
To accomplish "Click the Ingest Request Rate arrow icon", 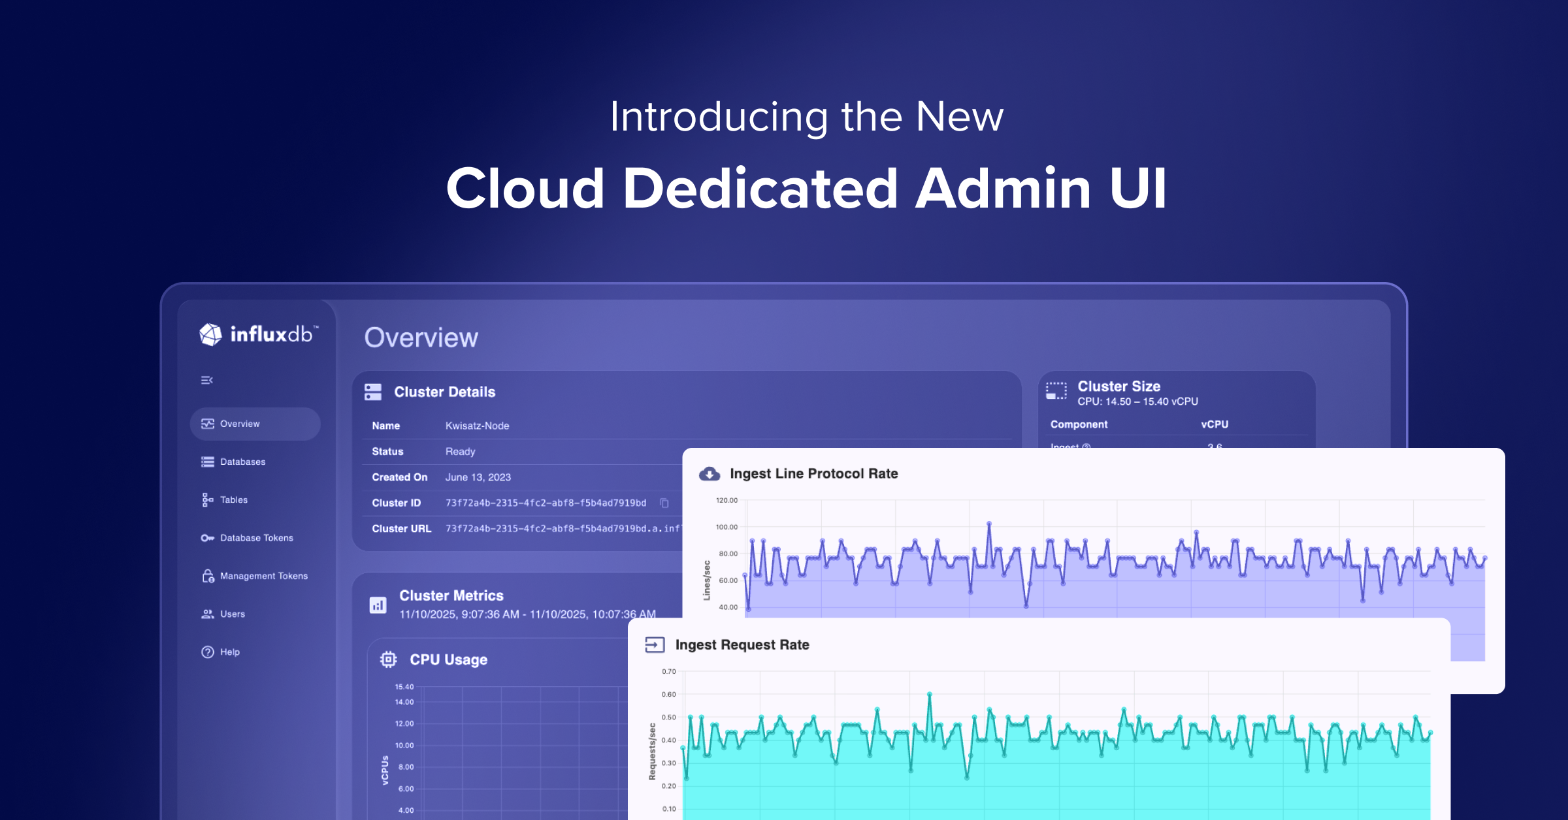I will click(x=655, y=645).
